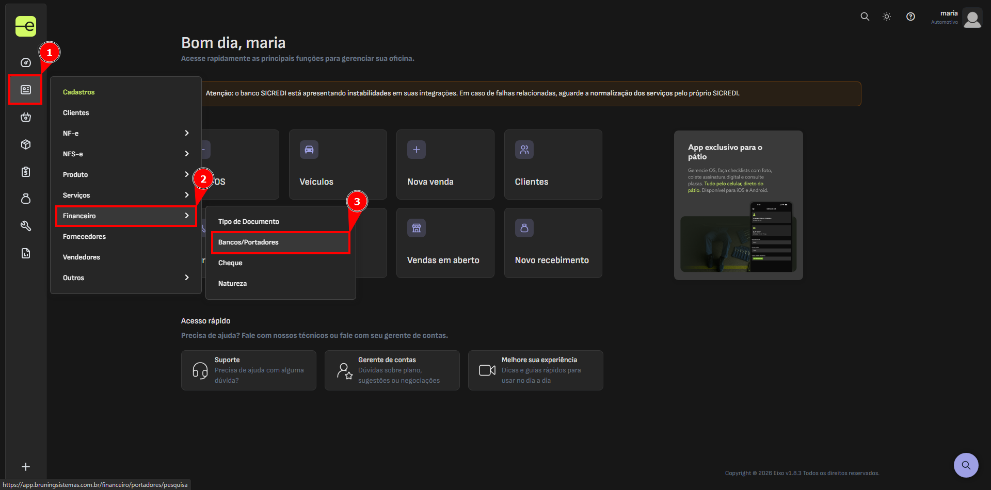This screenshot has height=490, width=991.
Task: Choose Tipo de Documento in submenu
Action: pyautogui.click(x=281, y=221)
